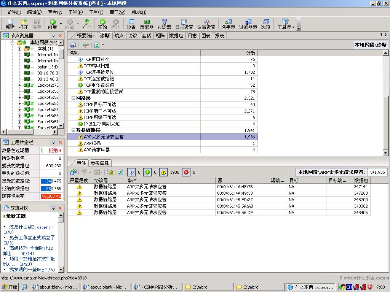Click the 日志设置 (Log settings) icon
390x292 pixels.
(184, 24)
